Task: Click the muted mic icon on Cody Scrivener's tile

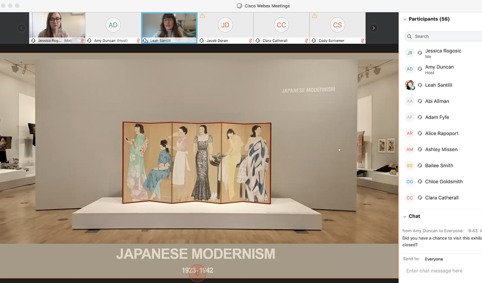Action: (x=362, y=40)
